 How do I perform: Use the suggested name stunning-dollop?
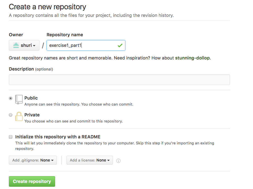[x=192, y=58]
